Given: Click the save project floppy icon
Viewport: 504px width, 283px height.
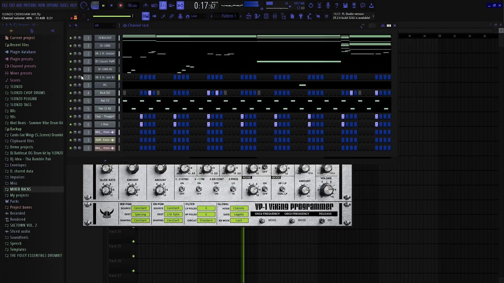Looking at the screenshot, I should pyautogui.click(x=345, y=6).
